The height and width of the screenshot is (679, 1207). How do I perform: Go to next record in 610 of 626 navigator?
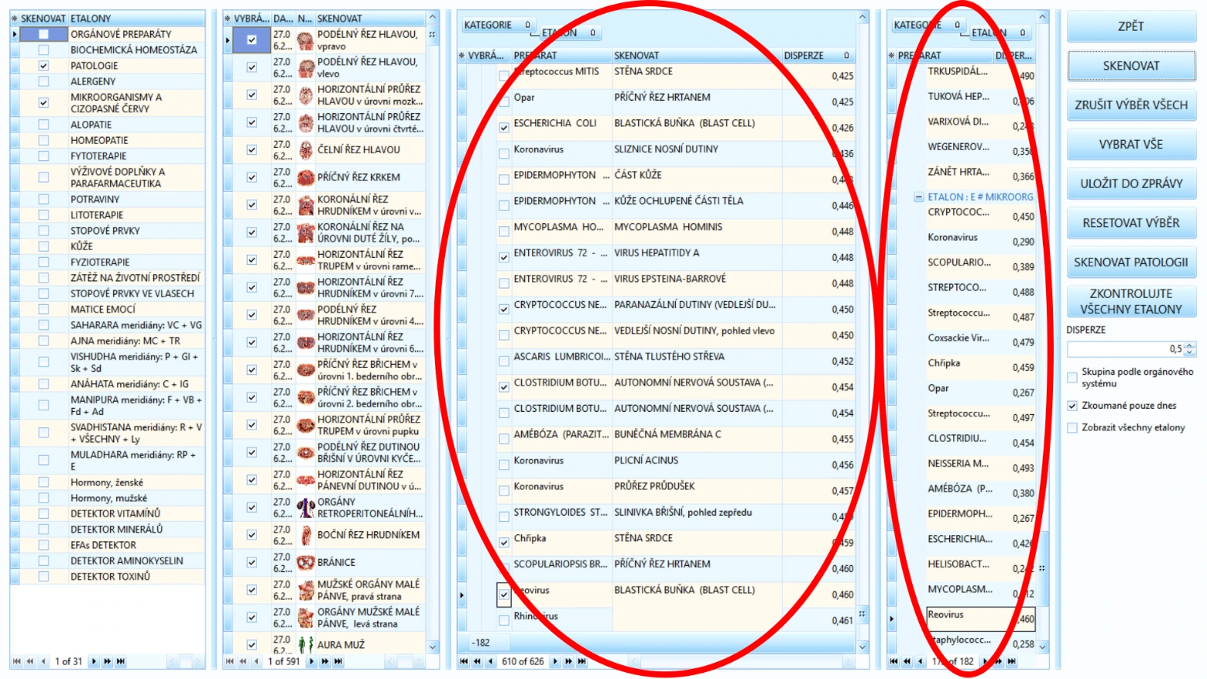coord(555,661)
